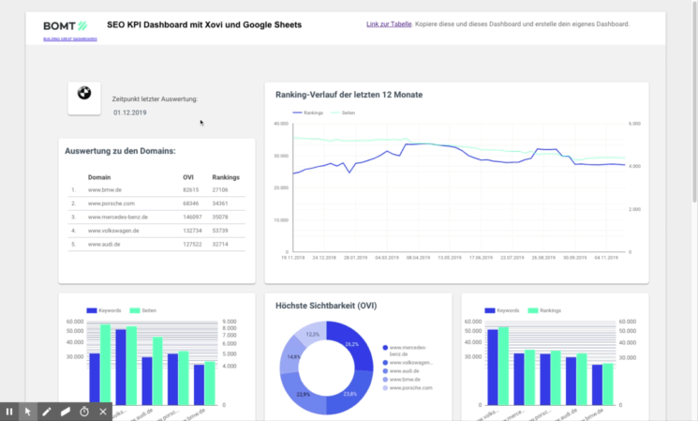Screen dimensions: 698x421
Task: Select the www.porsche.com table row
Action: (x=156, y=203)
